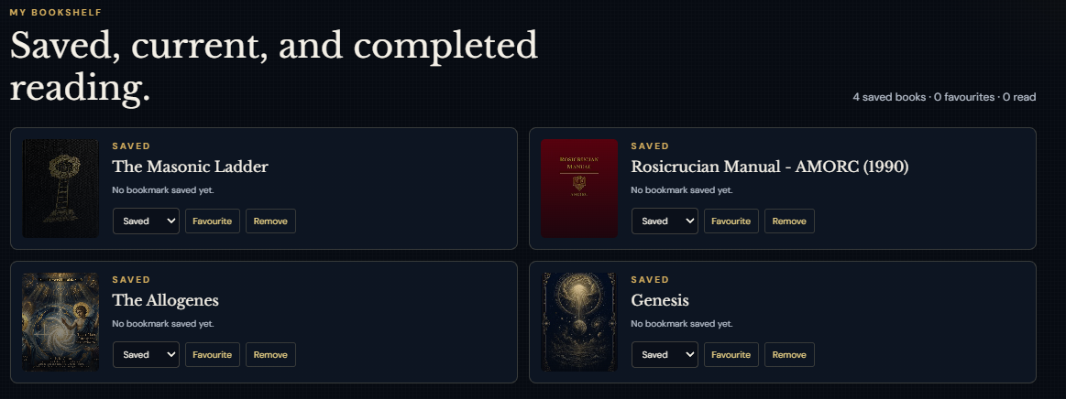Favourite the Rosicrucian Manual book
The height and width of the screenshot is (399, 1066).
tap(731, 221)
